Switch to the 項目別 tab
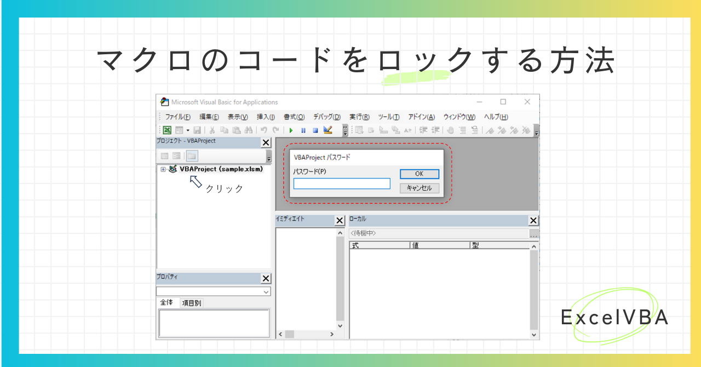The width and height of the screenshot is (701, 367). [192, 303]
